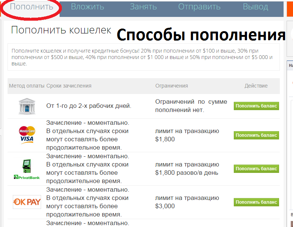Click the OK PAY logo
Screen dimensions: 293x227
(27, 202)
